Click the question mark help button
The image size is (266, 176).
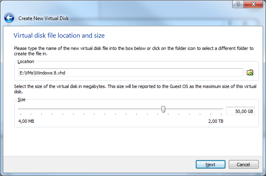coord(236,4)
